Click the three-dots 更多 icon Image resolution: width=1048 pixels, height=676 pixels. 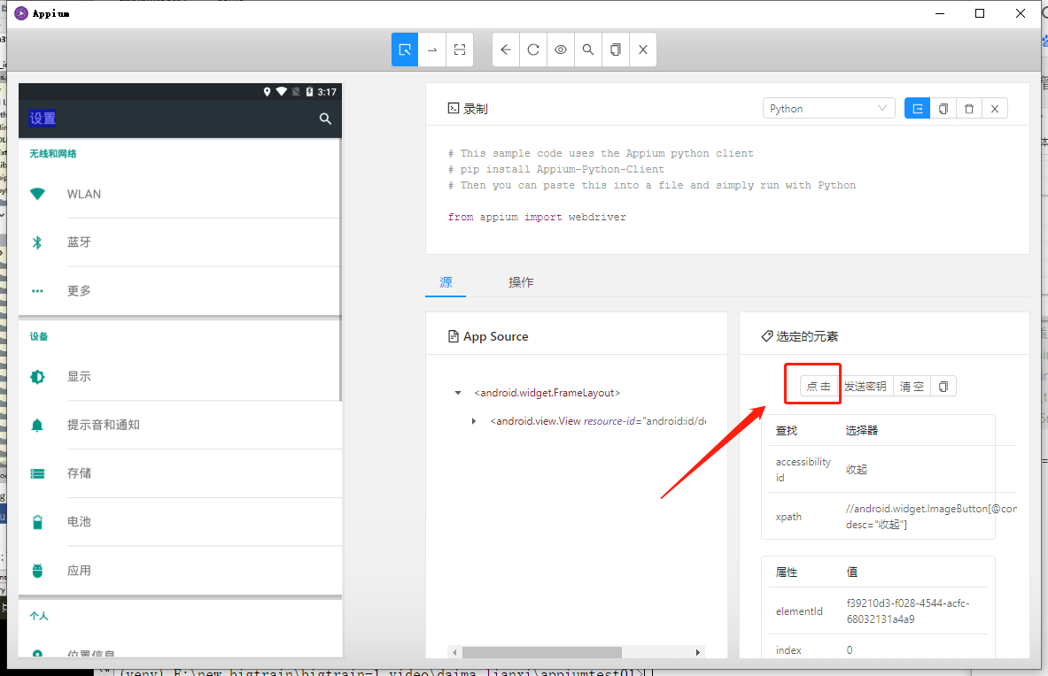pos(37,291)
